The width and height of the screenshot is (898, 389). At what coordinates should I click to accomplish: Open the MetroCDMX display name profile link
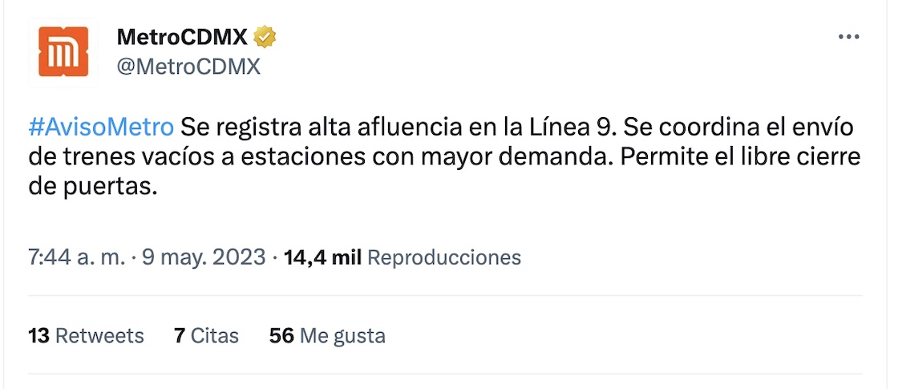tap(183, 37)
